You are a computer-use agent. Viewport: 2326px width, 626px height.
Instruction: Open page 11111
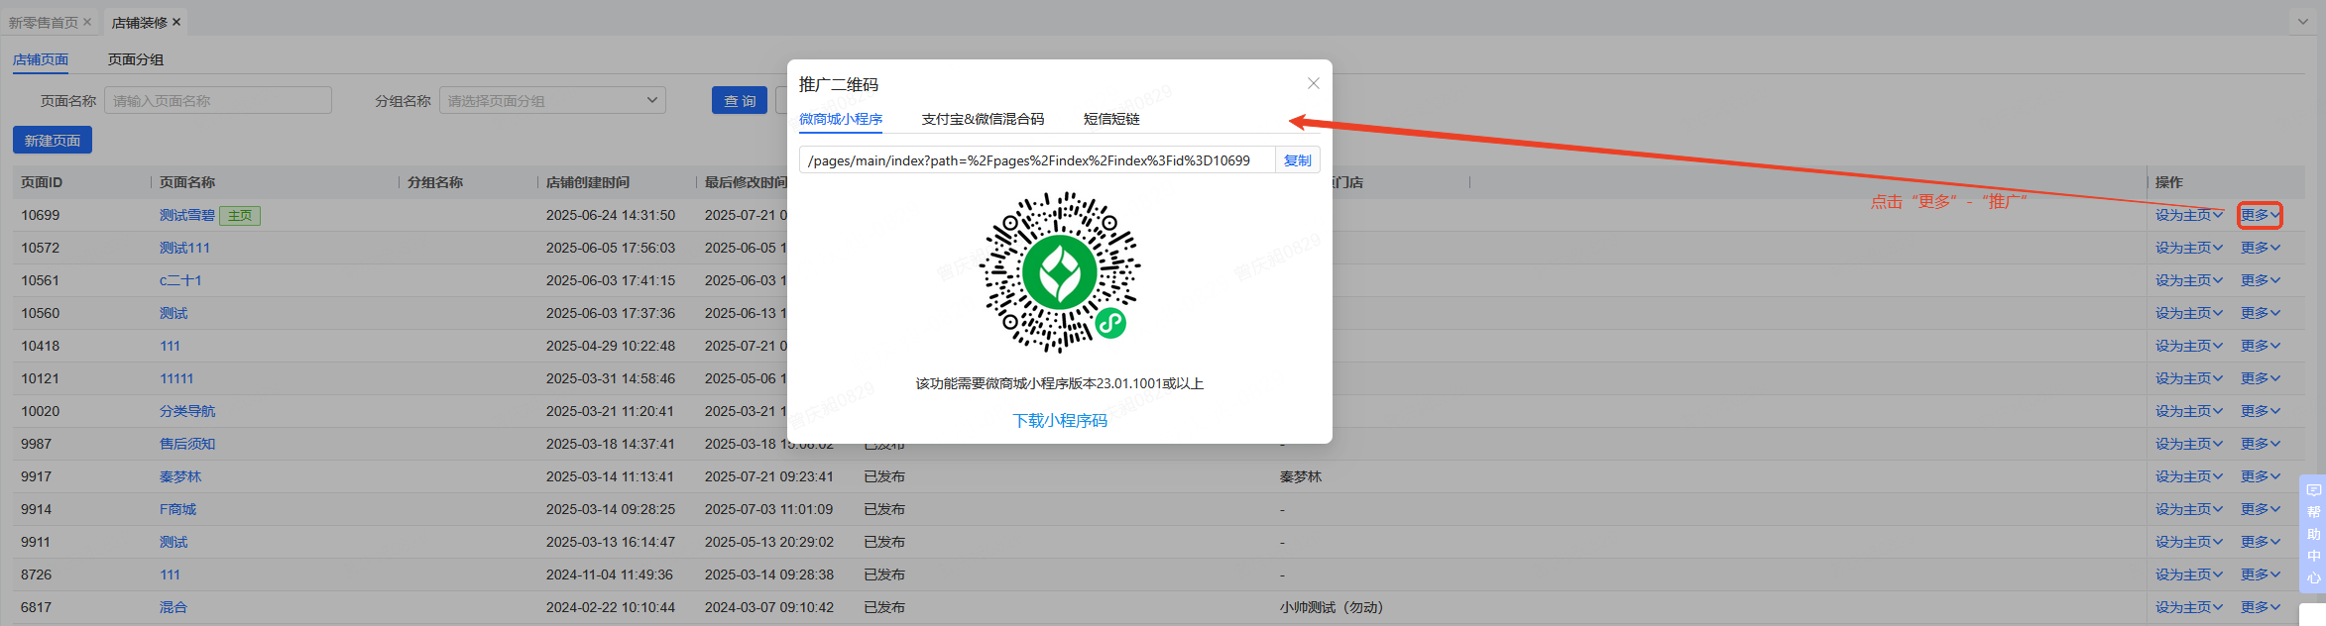[x=176, y=378]
